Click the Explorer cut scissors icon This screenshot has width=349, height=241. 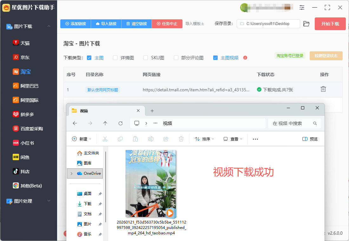pos(105,139)
